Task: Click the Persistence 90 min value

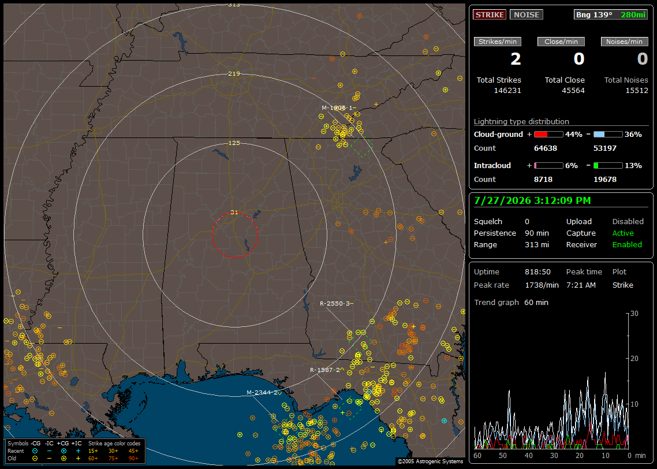Action: click(537, 233)
